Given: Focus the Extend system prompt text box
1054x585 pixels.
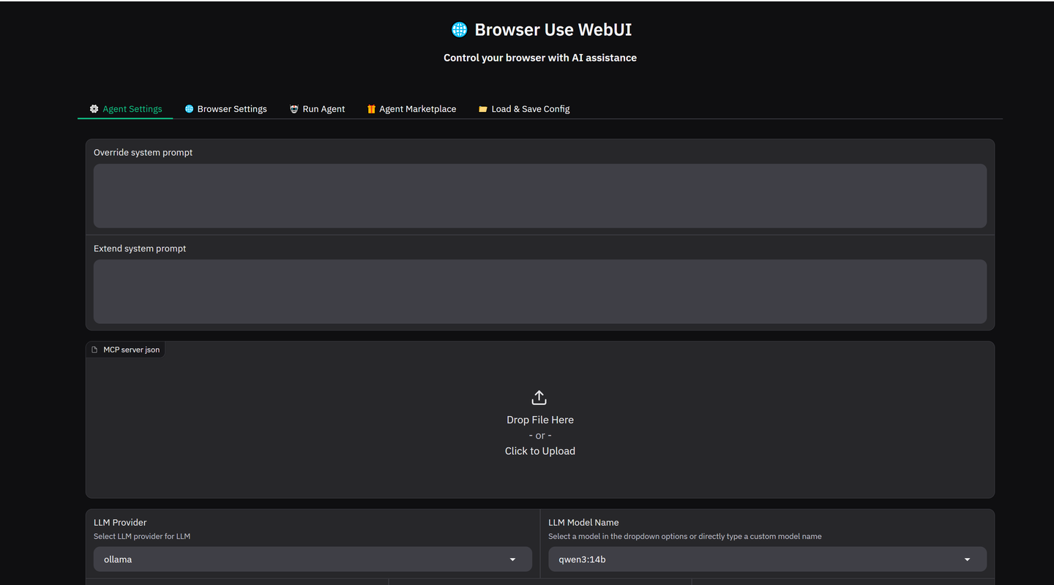Looking at the screenshot, I should tap(539, 291).
